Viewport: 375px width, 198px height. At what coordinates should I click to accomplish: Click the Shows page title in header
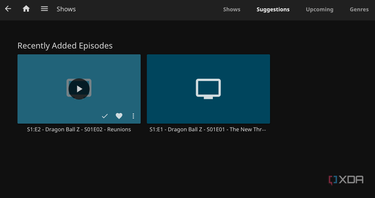(x=66, y=9)
